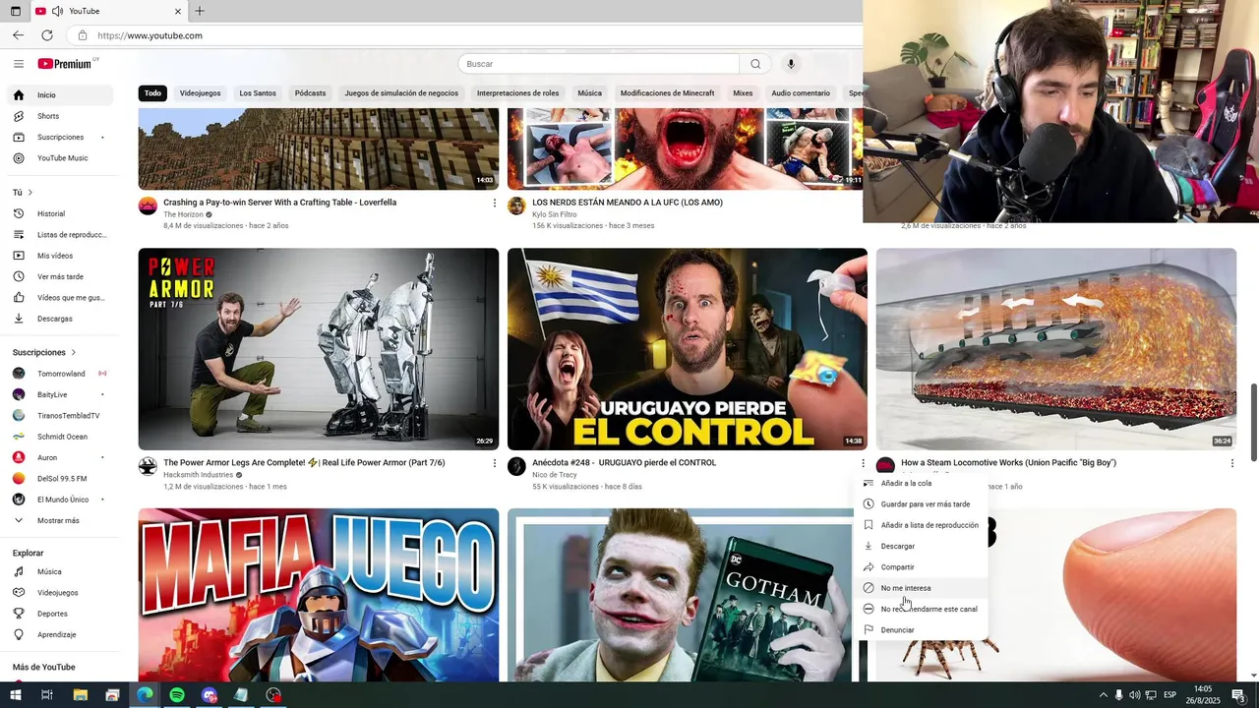Select the Los Santos filter chip
This screenshot has width=1259, height=708.
pos(258,93)
